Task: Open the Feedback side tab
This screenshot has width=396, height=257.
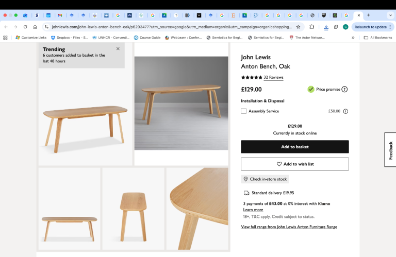Action: tap(390, 150)
